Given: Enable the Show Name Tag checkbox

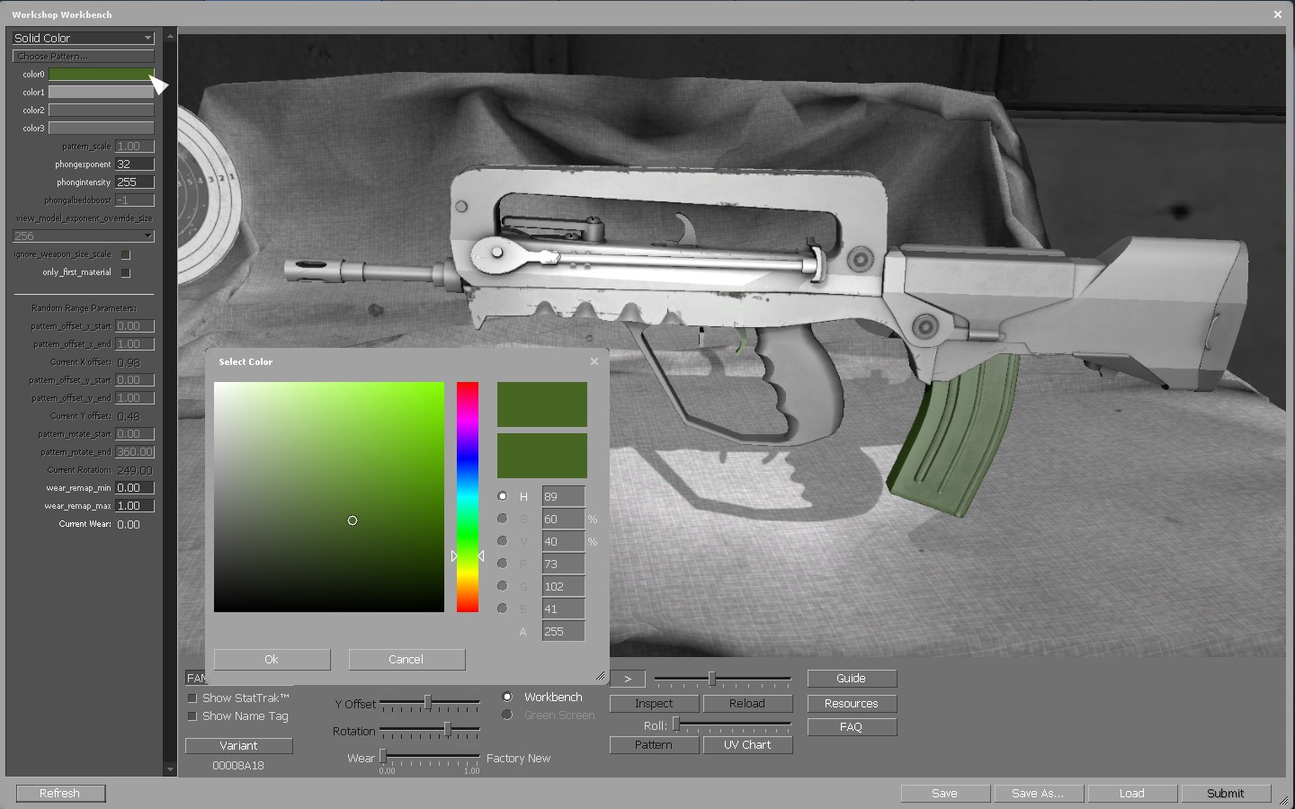Looking at the screenshot, I should 192,716.
